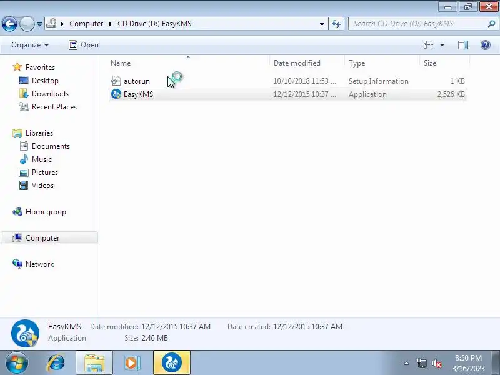Open Windows Media Player from taskbar
This screenshot has width=500, height=375.
(131, 363)
